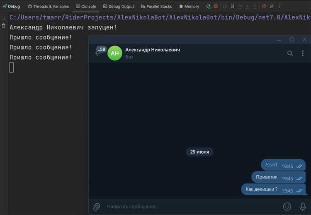311x215 pixels.
Task: Clear console output with trash icon
Action: [x=3, y=26]
